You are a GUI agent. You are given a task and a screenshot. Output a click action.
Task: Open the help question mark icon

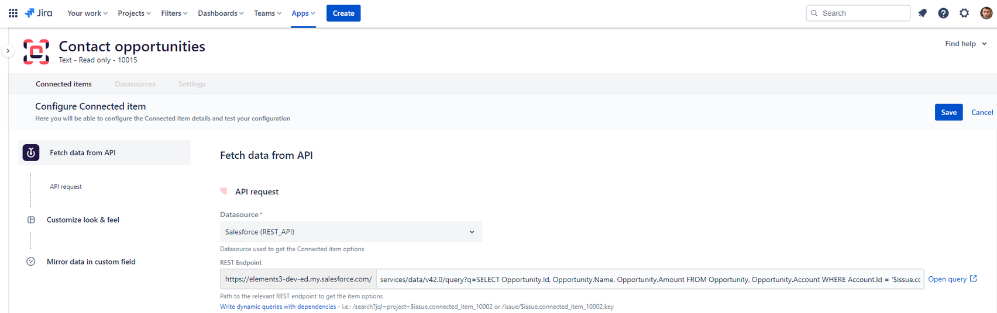coord(943,13)
